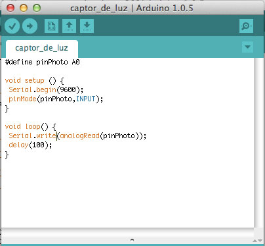
Task: Click the 'delay(100);' line
Action: [30, 145]
